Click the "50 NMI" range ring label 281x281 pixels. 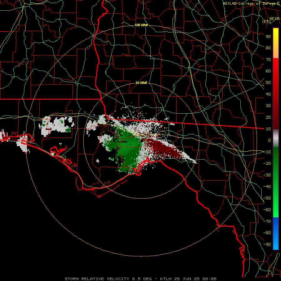click(141, 83)
